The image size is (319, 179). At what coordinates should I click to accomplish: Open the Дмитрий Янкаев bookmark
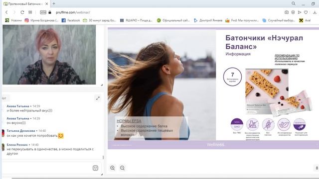coord(208,20)
